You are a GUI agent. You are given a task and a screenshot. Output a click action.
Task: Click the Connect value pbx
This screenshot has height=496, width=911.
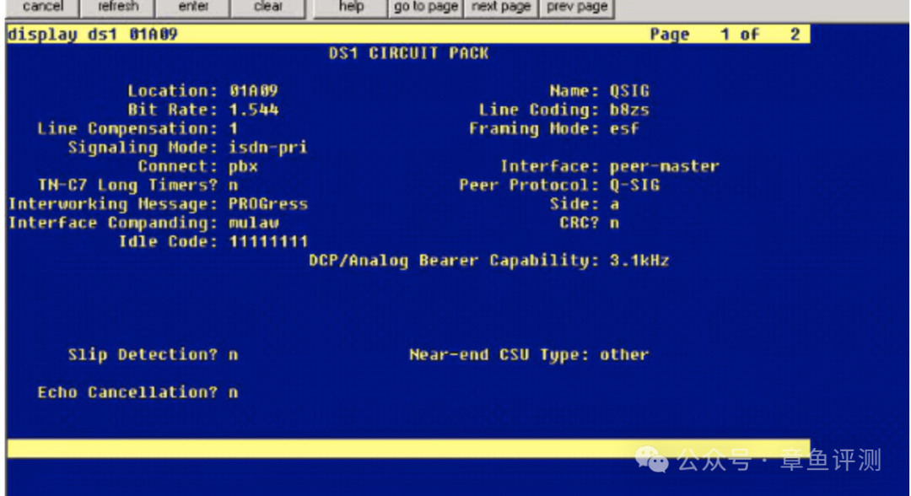[x=244, y=167]
